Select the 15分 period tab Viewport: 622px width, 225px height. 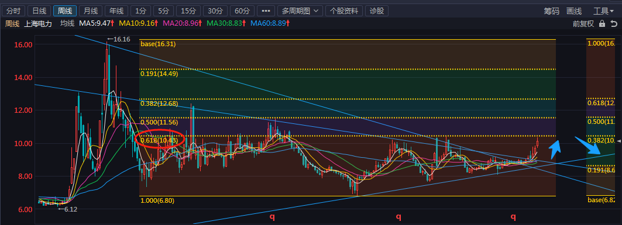(188, 11)
